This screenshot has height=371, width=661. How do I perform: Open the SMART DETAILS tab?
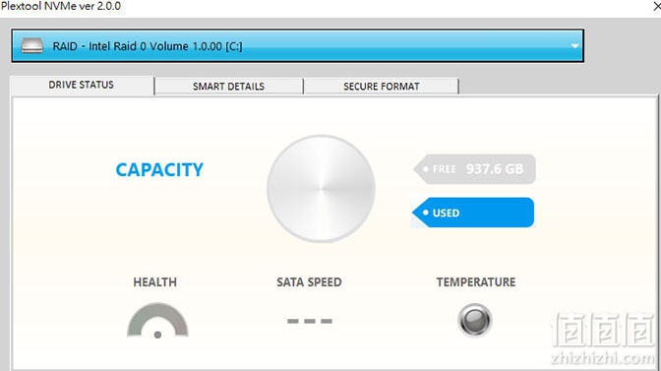tap(228, 87)
